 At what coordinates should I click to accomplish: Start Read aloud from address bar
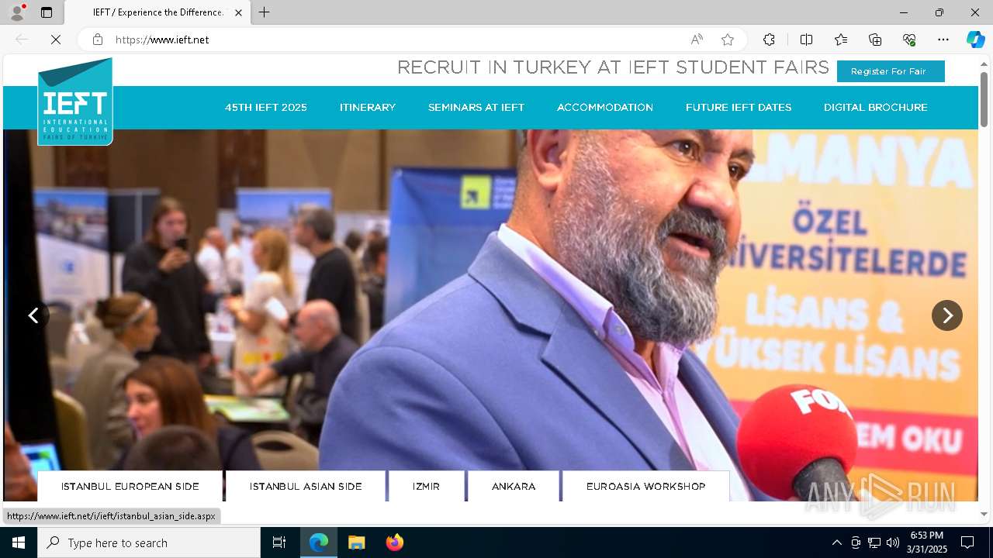[697, 40]
